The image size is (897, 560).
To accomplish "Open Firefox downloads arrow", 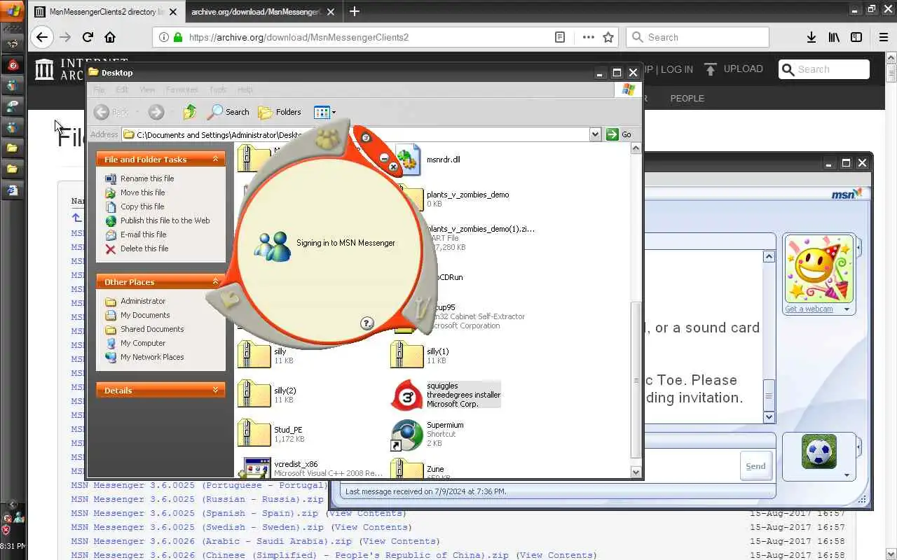I will pyautogui.click(x=812, y=37).
